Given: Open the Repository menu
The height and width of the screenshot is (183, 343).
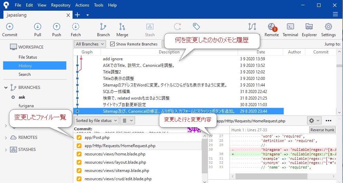Looking at the screenshot, I should [x=60, y=5].
